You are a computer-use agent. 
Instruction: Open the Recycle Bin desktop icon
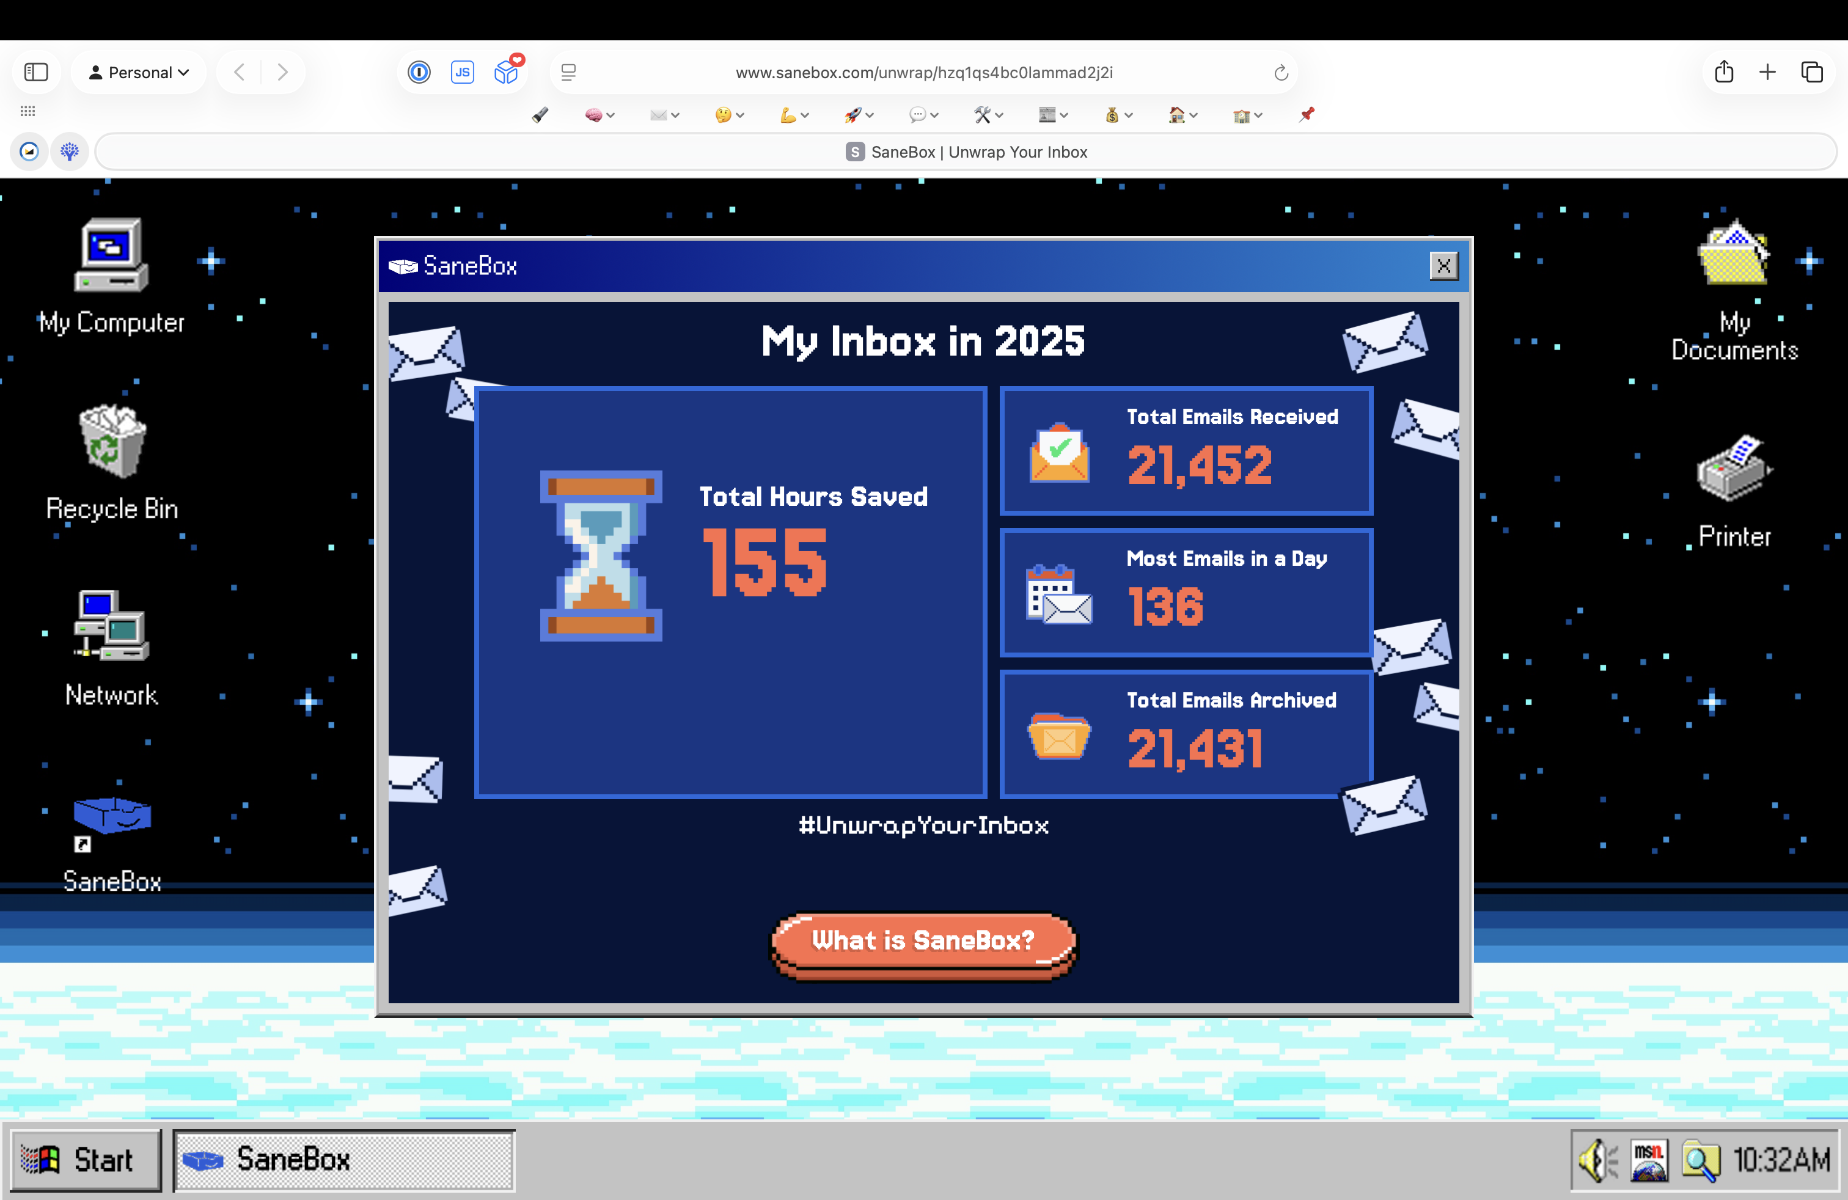tap(112, 441)
